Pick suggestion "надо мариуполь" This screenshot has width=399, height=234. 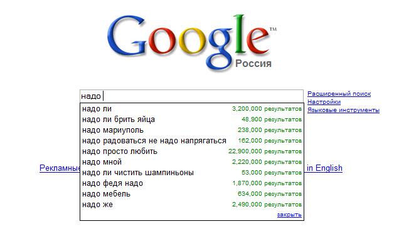tap(192, 130)
